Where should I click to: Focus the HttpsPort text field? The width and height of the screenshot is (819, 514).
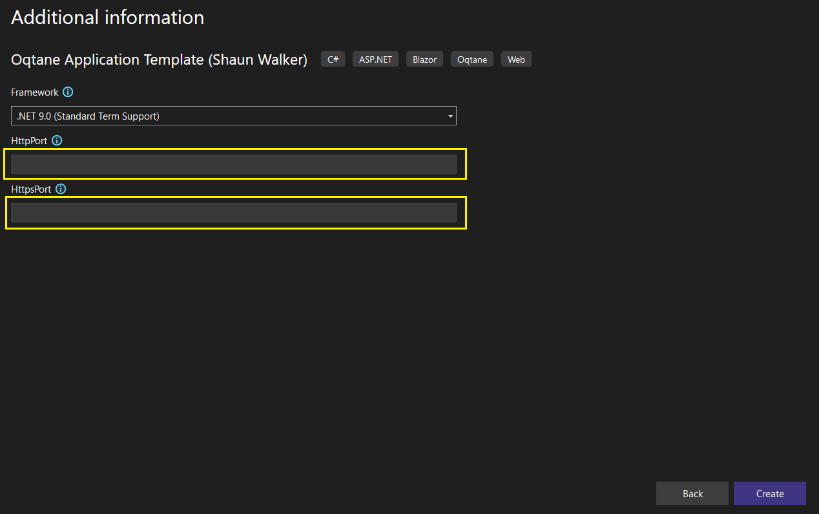click(233, 213)
